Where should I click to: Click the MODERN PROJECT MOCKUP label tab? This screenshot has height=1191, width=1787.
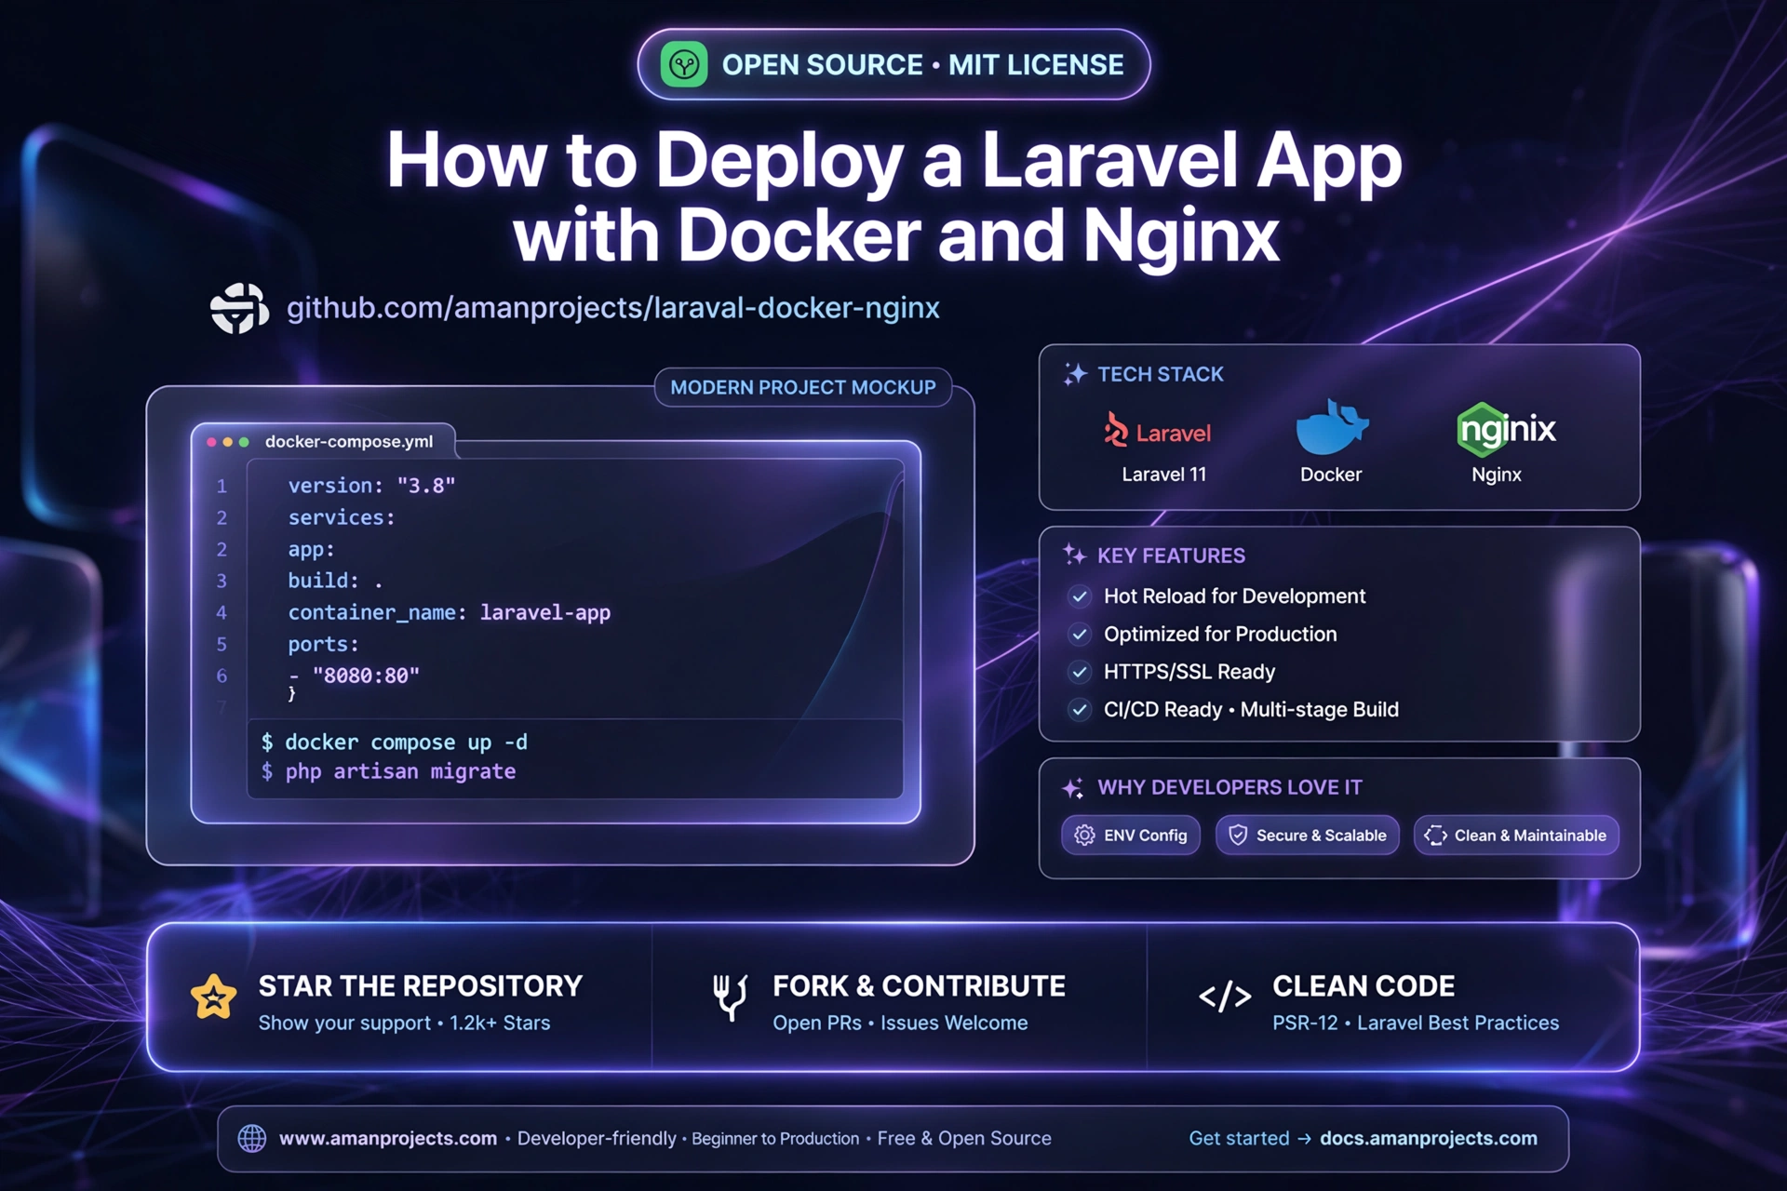[803, 387]
